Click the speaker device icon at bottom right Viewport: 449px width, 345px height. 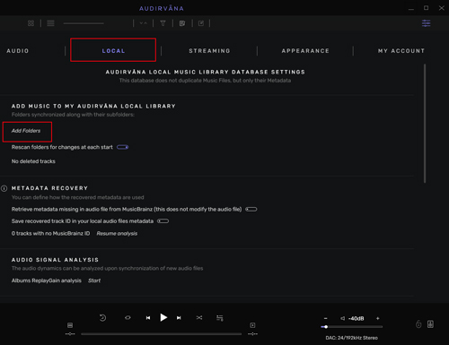430,324
